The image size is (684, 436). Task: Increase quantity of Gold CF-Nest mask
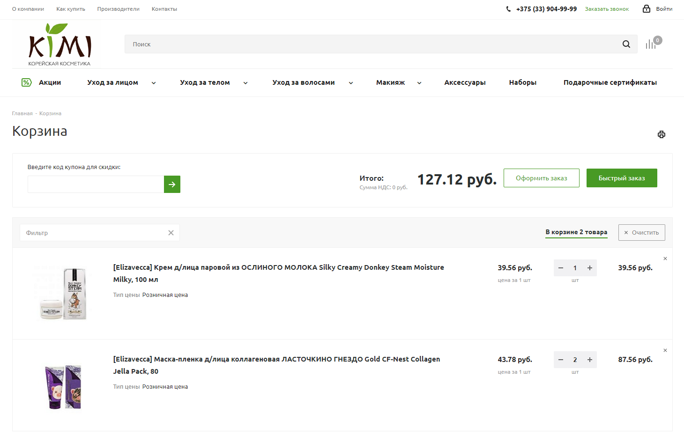(x=590, y=360)
